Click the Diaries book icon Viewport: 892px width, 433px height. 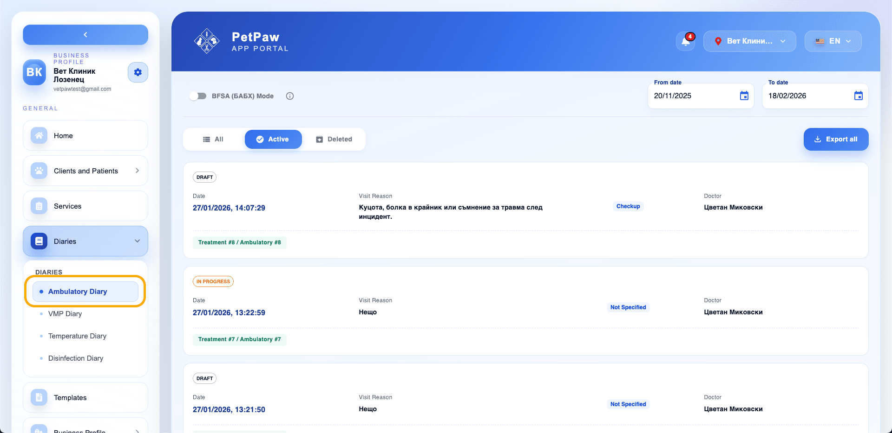point(39,241)
